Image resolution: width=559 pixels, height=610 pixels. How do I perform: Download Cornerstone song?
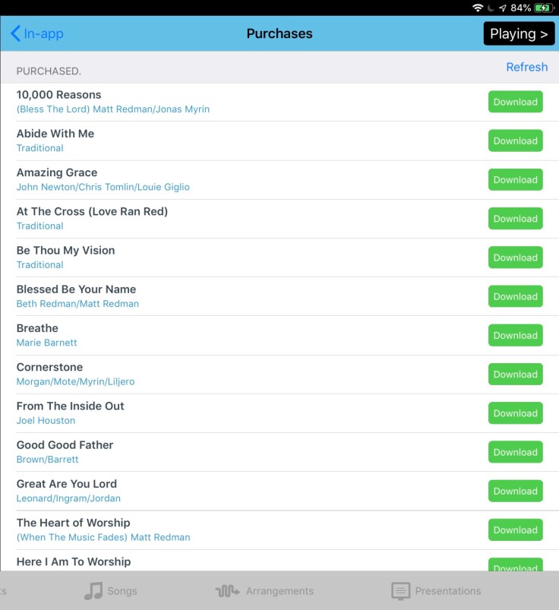tap(515, 375)
